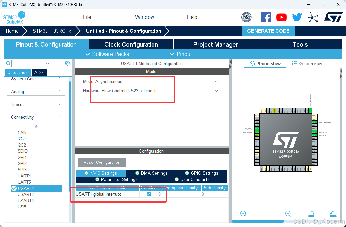Select SPI2 peripheral
The image size is (346, 227).
point(22,163)
